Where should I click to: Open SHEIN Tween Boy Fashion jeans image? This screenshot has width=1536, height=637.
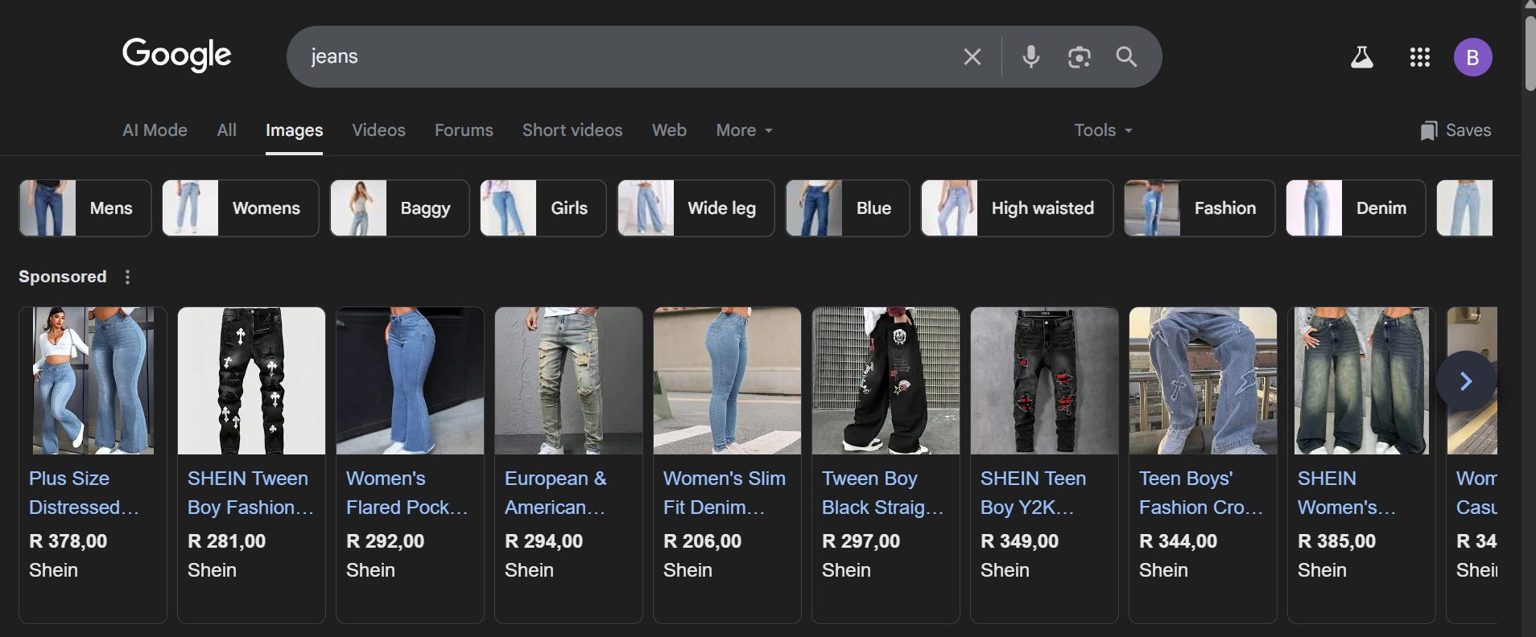tap(251, 380)
